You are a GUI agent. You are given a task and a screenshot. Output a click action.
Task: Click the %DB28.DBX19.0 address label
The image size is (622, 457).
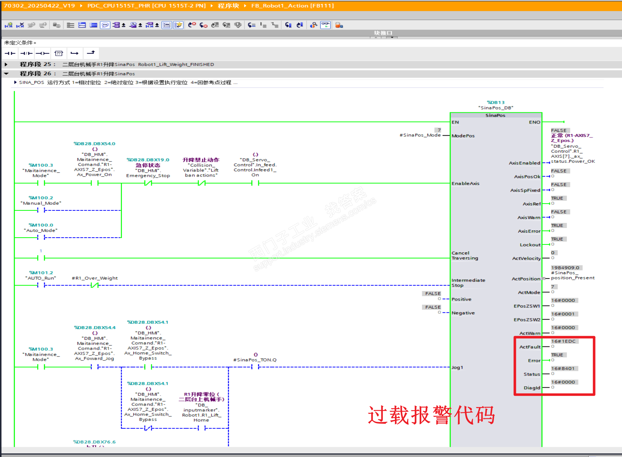(x=148, y=160)
